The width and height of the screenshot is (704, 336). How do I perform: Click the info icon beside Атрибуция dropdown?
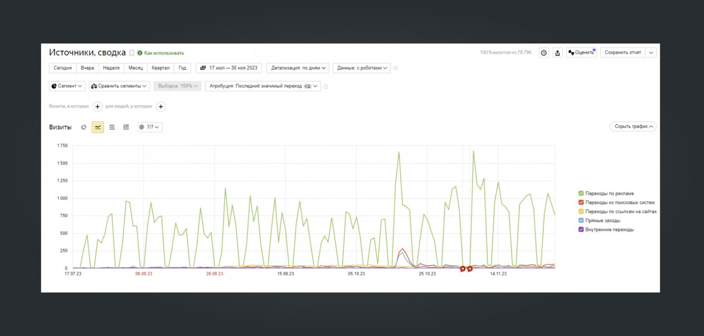(326, 86)
